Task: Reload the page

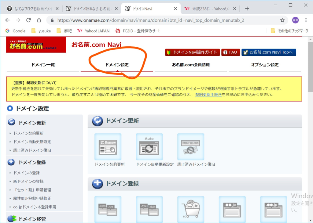Action: (28, 20)
